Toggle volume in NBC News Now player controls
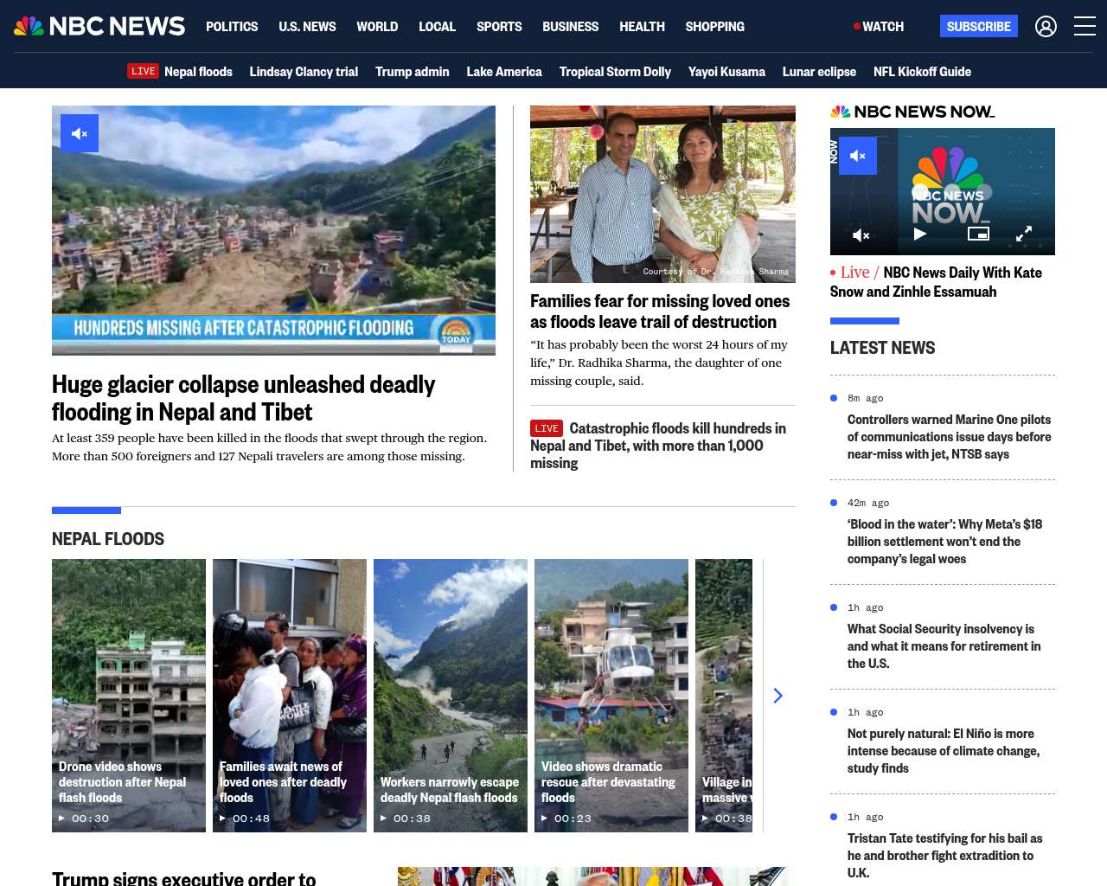This screenshot has width=1107, height=886. click(861, 234)
